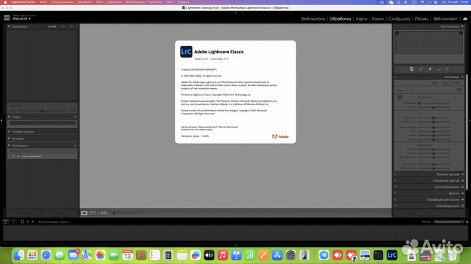
Task: Switch to Loupe view in toolbar
Action: coord(84,213)
